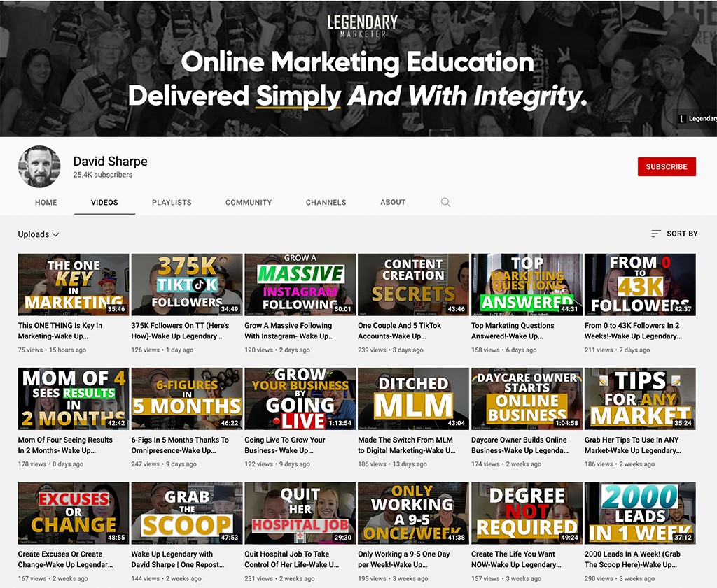Open 'Grow Your Business by Going Live' thumbnail

(300, 399)
